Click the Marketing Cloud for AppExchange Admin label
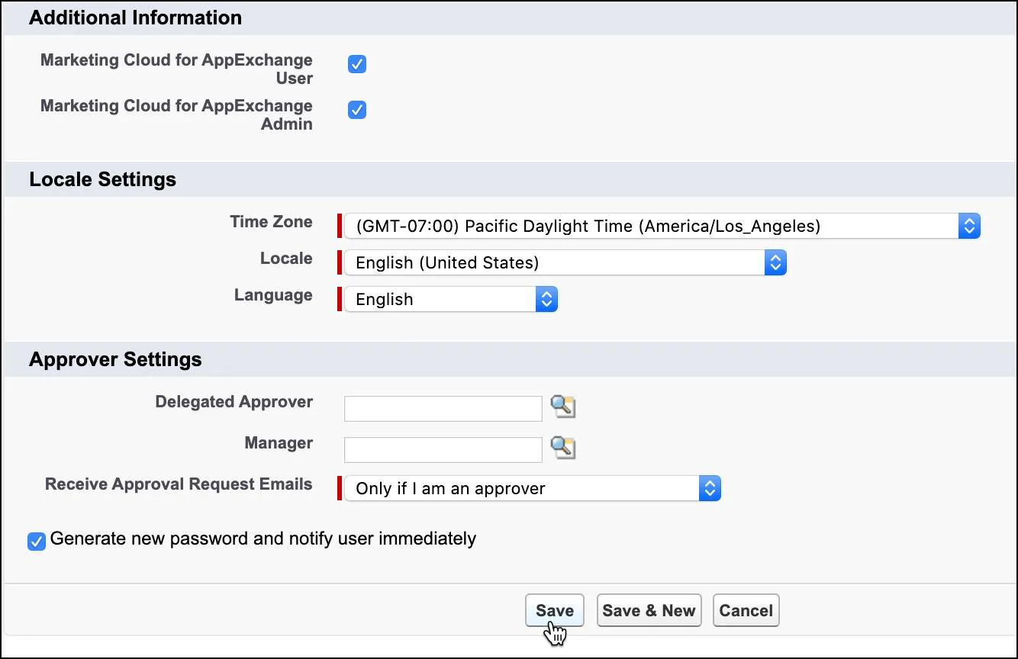The height and width of the screenshot is (659, 1018). (x=176, y=114)
